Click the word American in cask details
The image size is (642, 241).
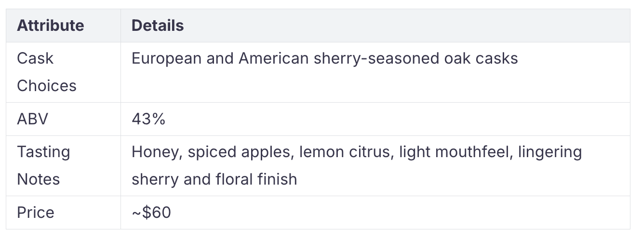(273, 58)
